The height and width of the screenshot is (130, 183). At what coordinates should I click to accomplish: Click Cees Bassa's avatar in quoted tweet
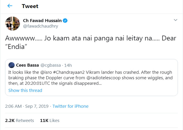[x=12, y=65]
